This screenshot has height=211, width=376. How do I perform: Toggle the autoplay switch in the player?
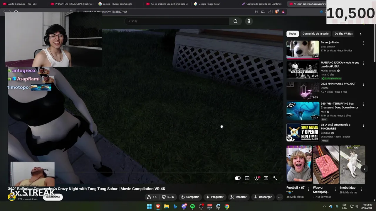[238, 178]
